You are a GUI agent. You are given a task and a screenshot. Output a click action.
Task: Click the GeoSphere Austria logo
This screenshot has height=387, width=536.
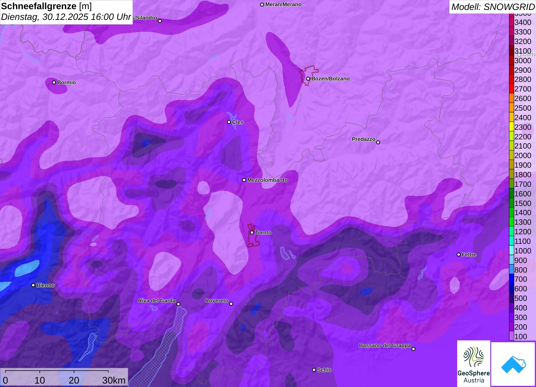474,364
